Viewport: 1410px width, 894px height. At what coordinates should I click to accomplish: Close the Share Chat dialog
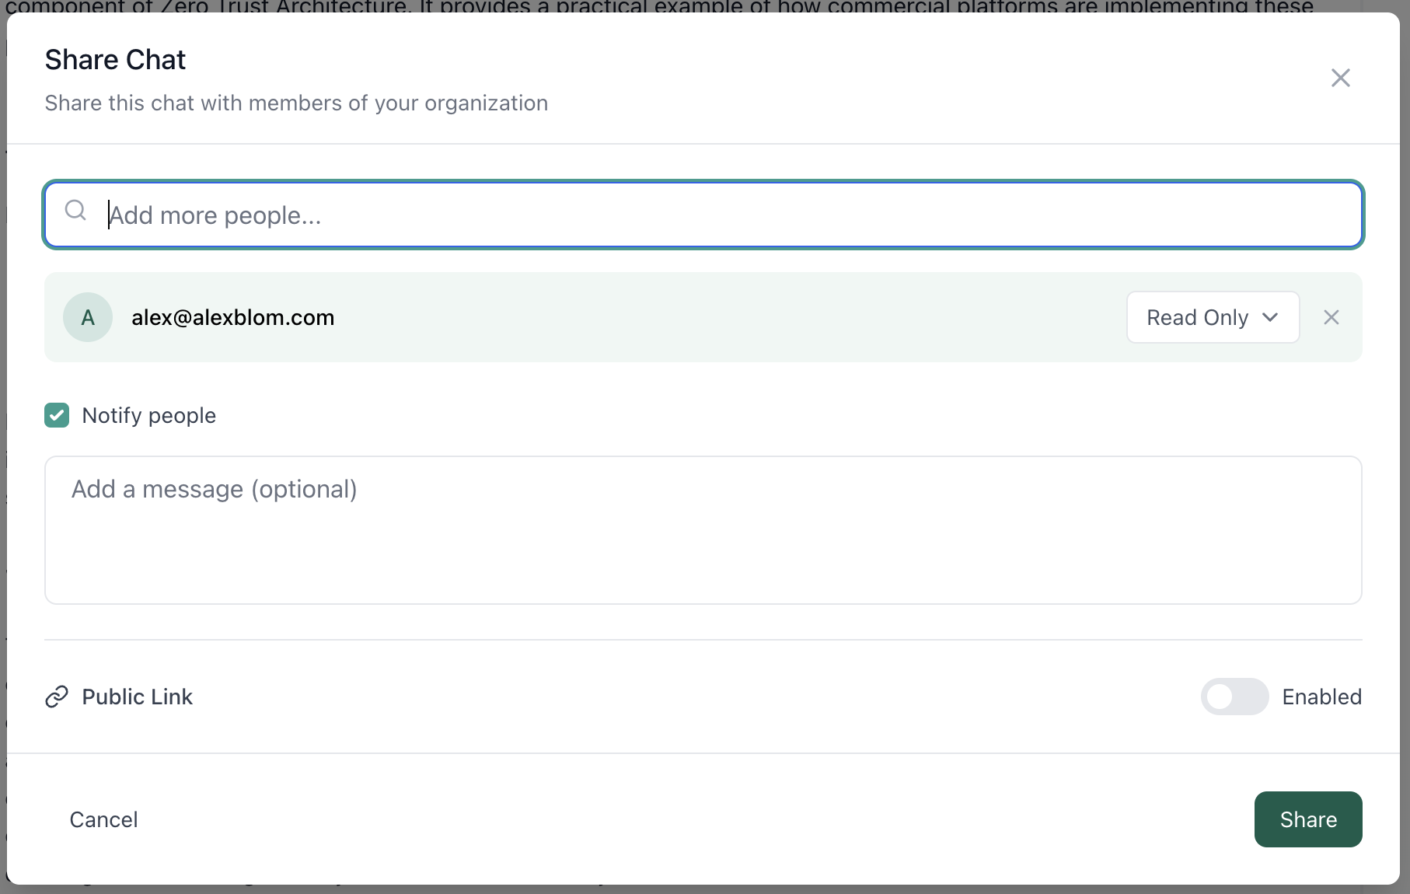[x=1341, y=78]
